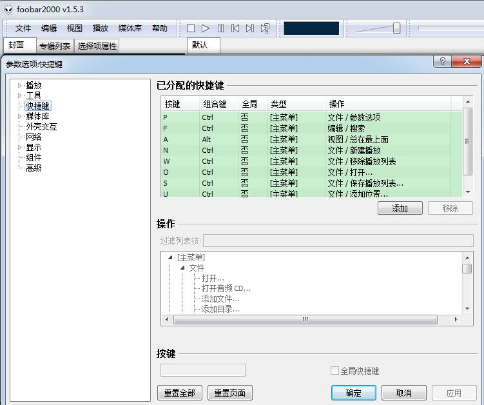484x405 pixels.
Task: Click the 按键 key input field
Action: (203, 370)
